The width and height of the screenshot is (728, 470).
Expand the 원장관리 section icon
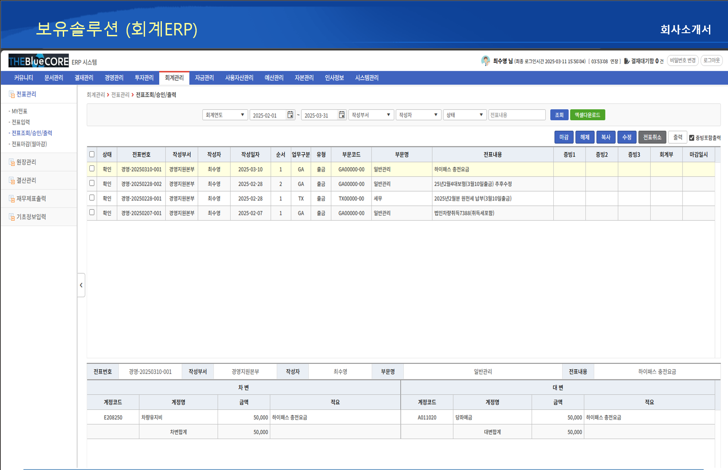point(11,162)
